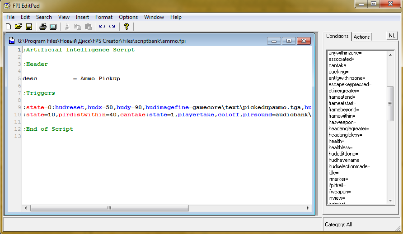Copy selection toolbar icon
Viewport: 403px width, 234px height.
coord(77,27)
